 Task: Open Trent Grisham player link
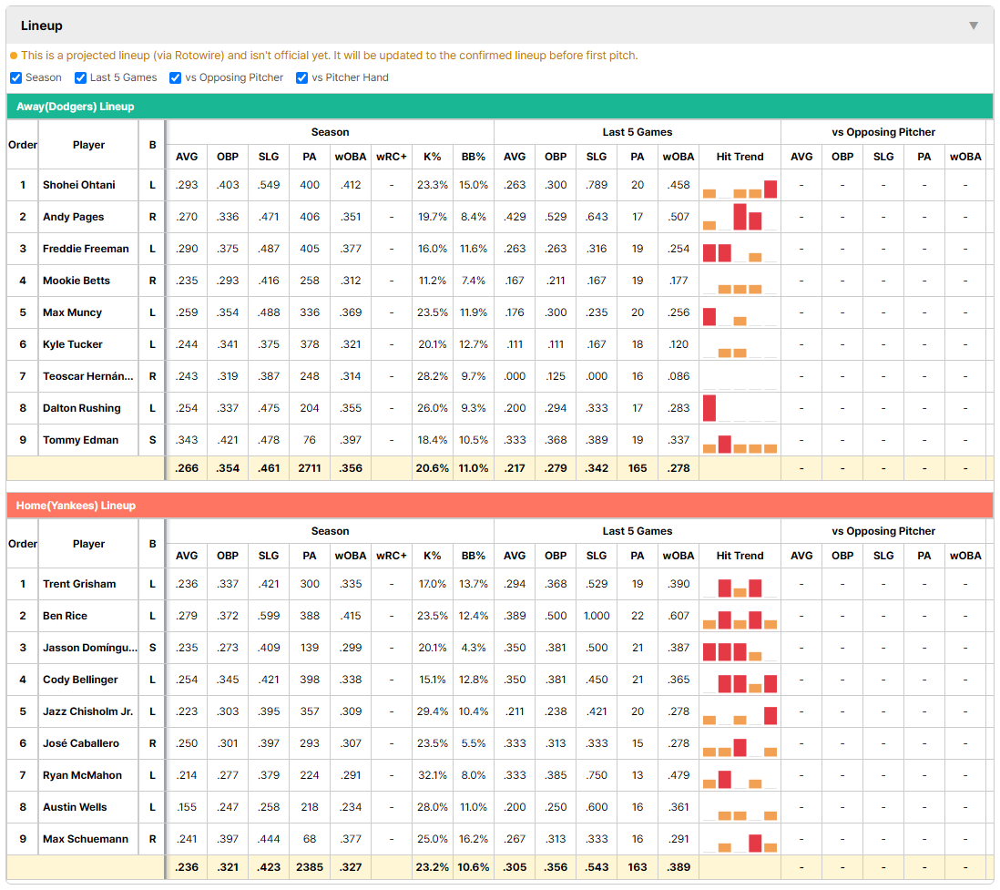point(79,584)
